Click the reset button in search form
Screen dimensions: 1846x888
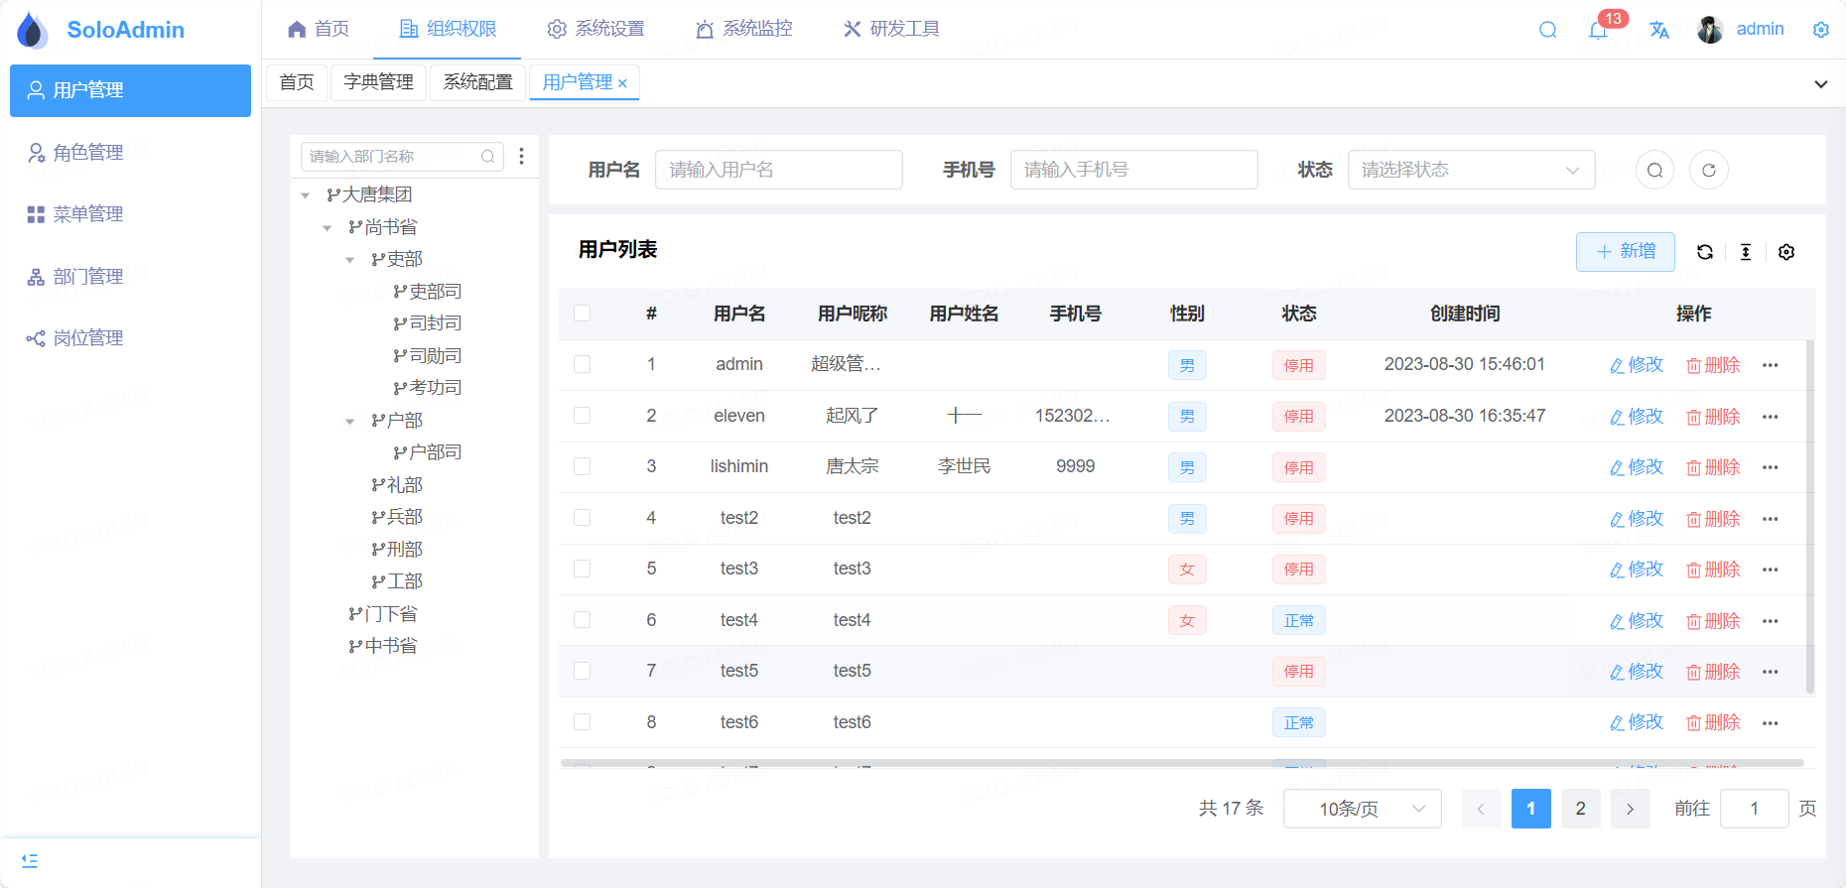pyautogui.click(x=1709, y=170)
